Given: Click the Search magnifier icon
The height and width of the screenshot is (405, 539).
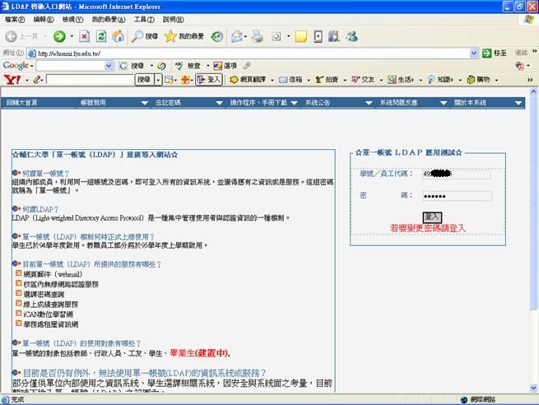Looking at the screenshot, I should pos(137,36).
